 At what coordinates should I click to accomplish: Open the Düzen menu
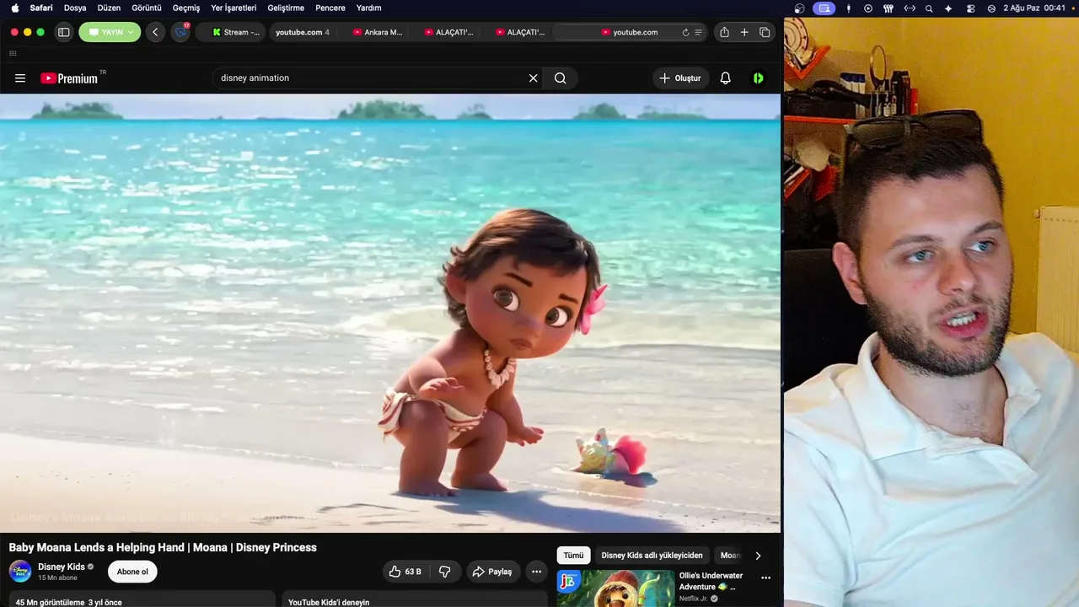(x=109, y=8)
